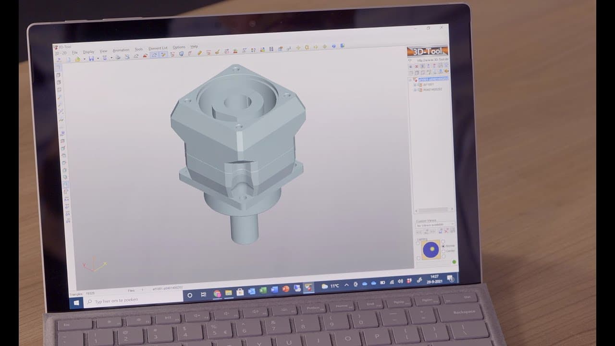Open the 3D-Tool website link
This screenshot has height=346, width=615.
(x=432, y=60)
